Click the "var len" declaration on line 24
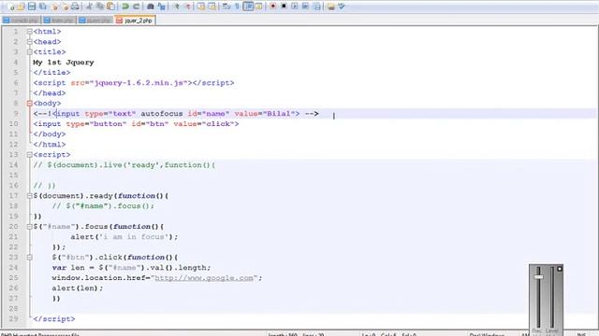The height and width of the screenshot is (336, 599). click(x=68, y=268)
